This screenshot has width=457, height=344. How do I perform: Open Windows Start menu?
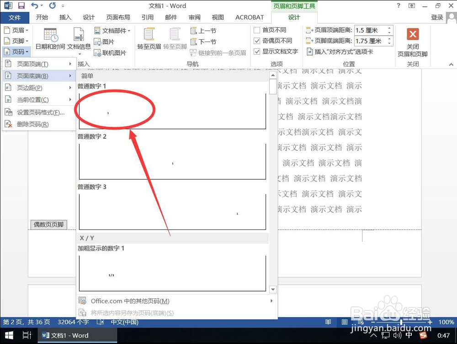click(x=9, y=335)
